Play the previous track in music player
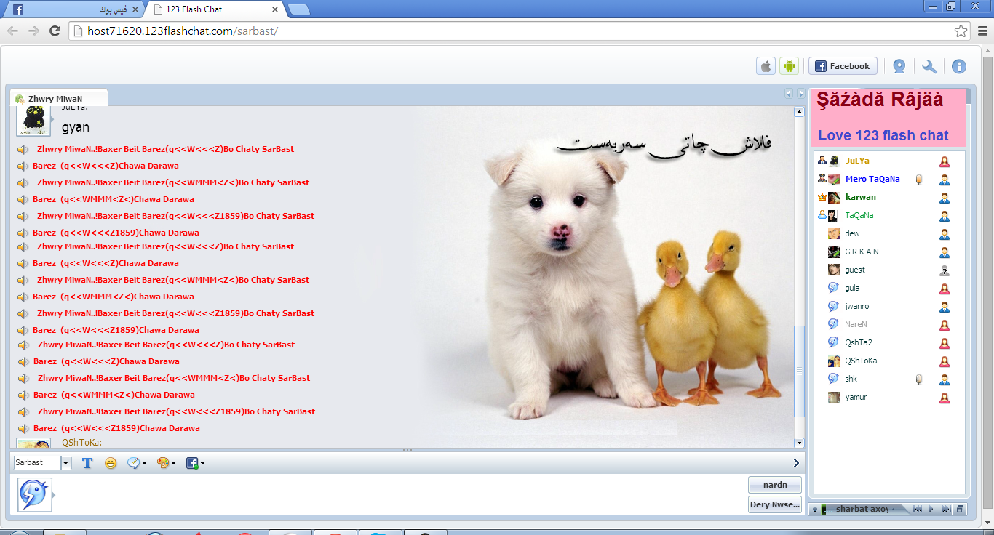This screenshot has width=994, height=535. (x=918, y=510)
